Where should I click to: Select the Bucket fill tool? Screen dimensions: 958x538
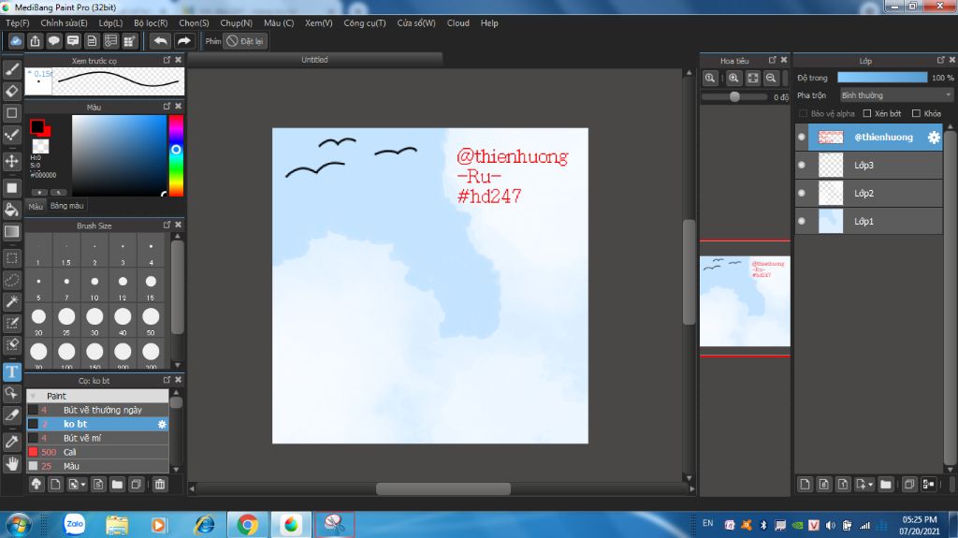click(x=11, y=210)
